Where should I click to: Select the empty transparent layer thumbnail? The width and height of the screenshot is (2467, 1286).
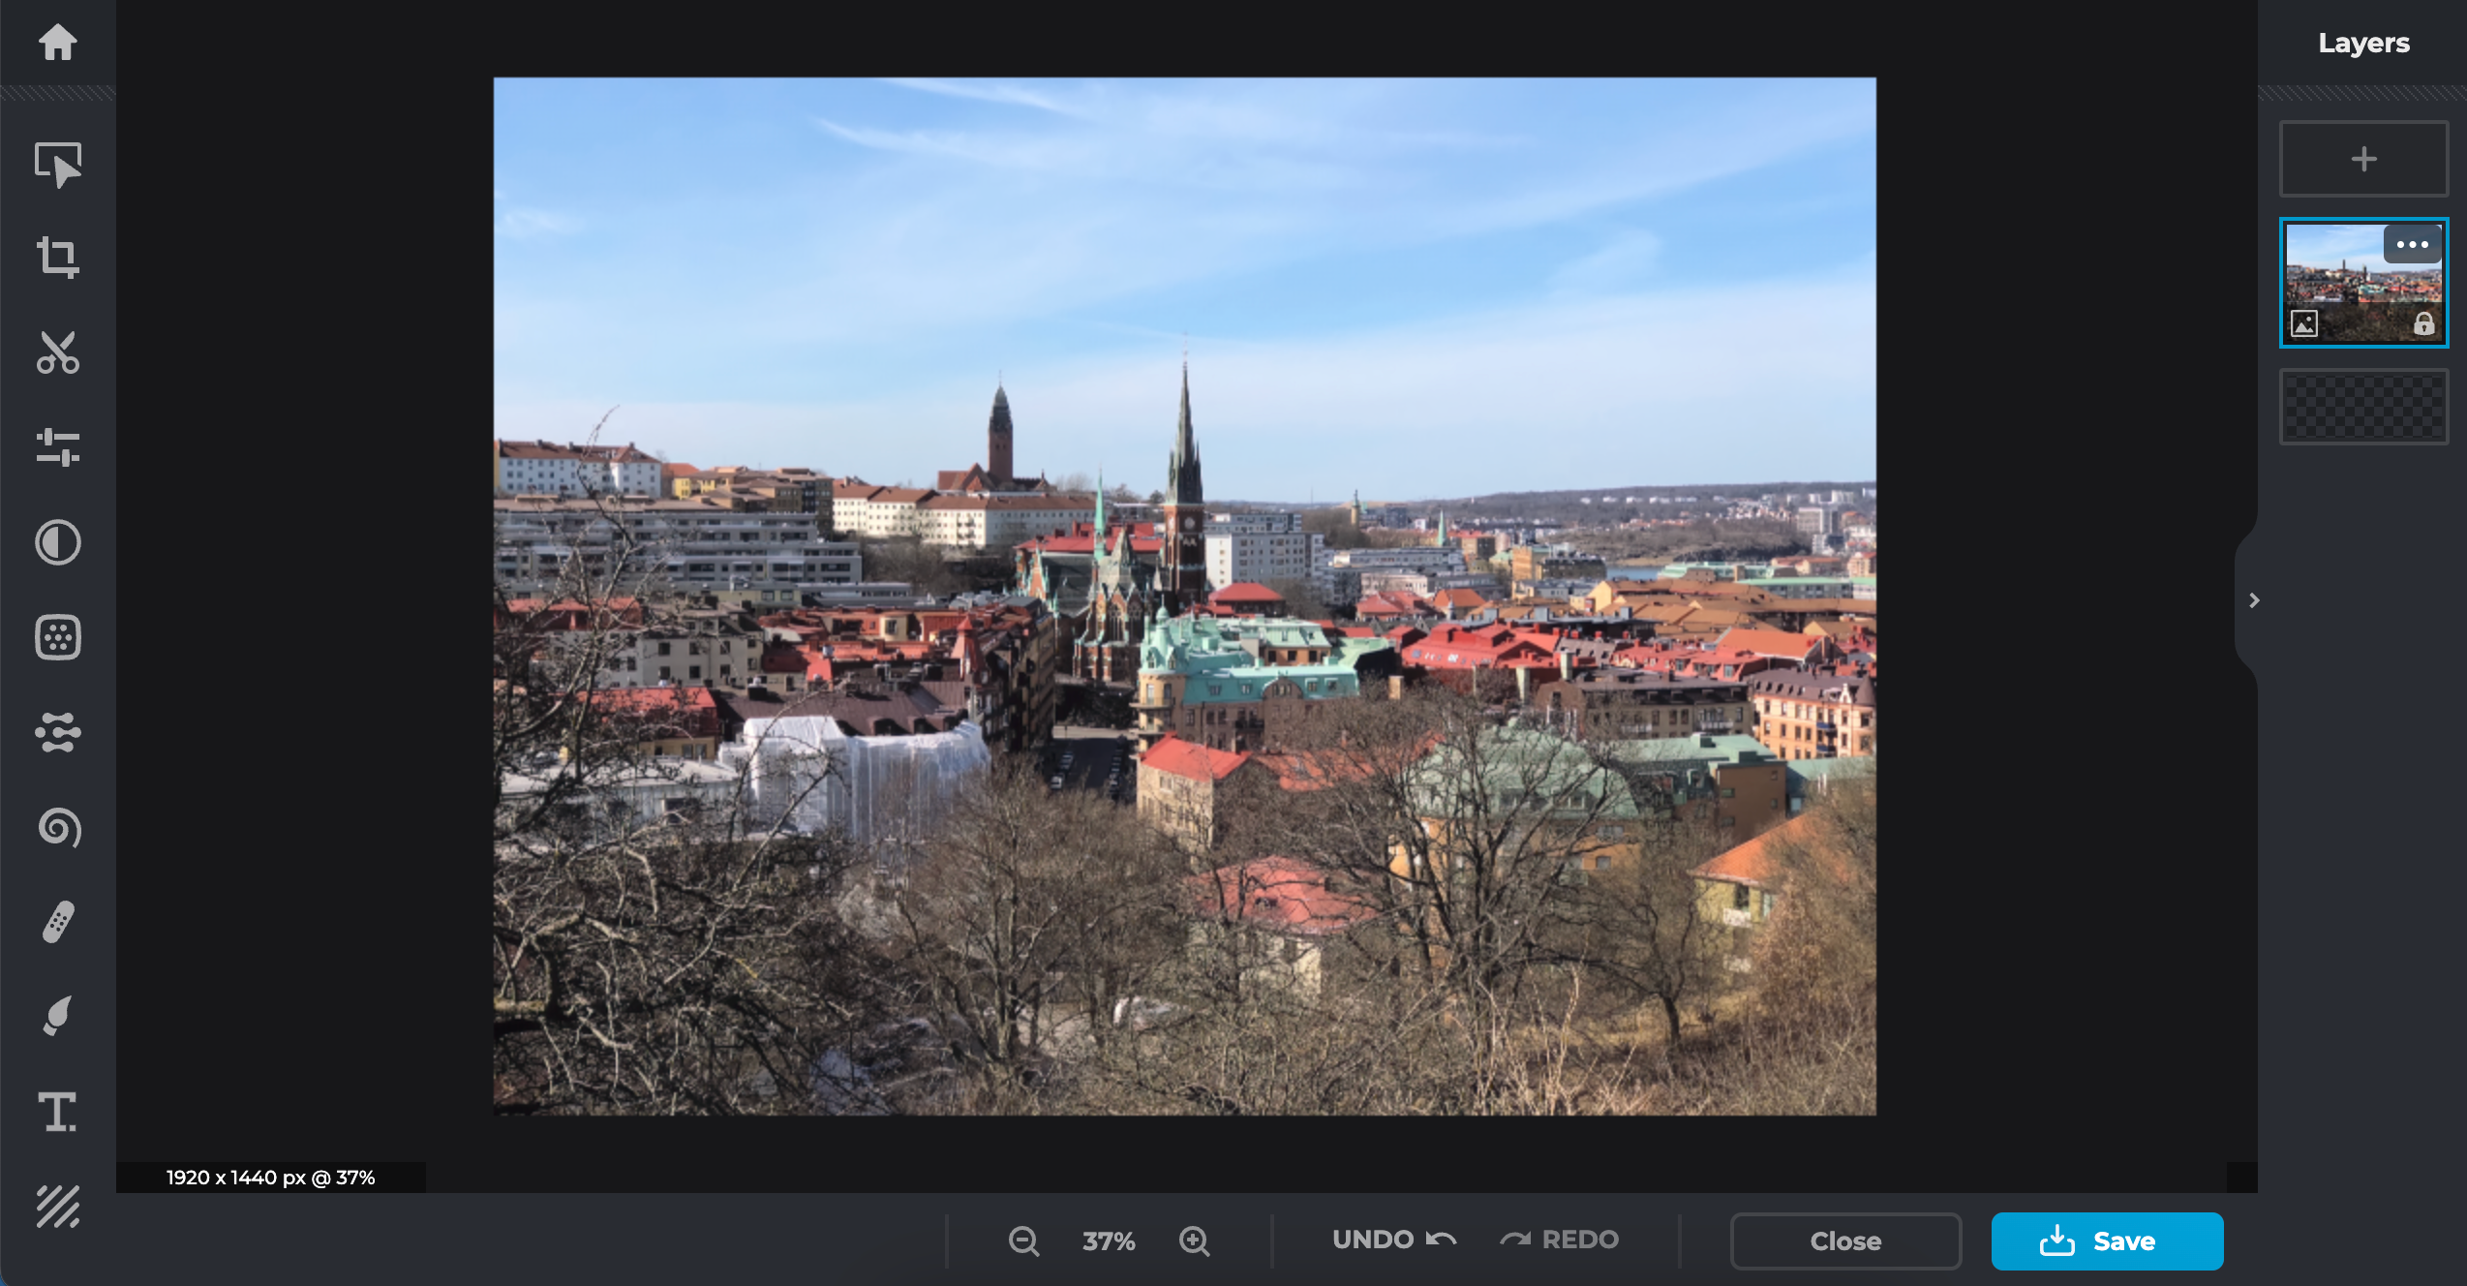tap(2363, 407)
